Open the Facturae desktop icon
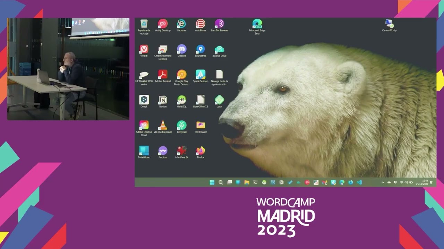444x249 pixels. 181,26
